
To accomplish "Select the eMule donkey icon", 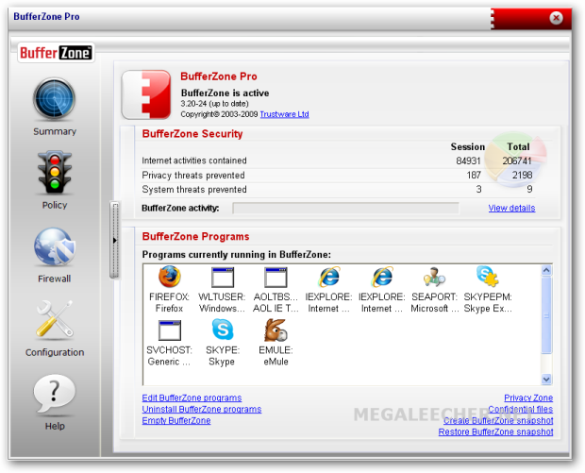I will pyautogui.click(x=276, y=329).
